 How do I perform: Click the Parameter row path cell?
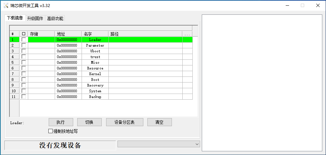[145, 45]
